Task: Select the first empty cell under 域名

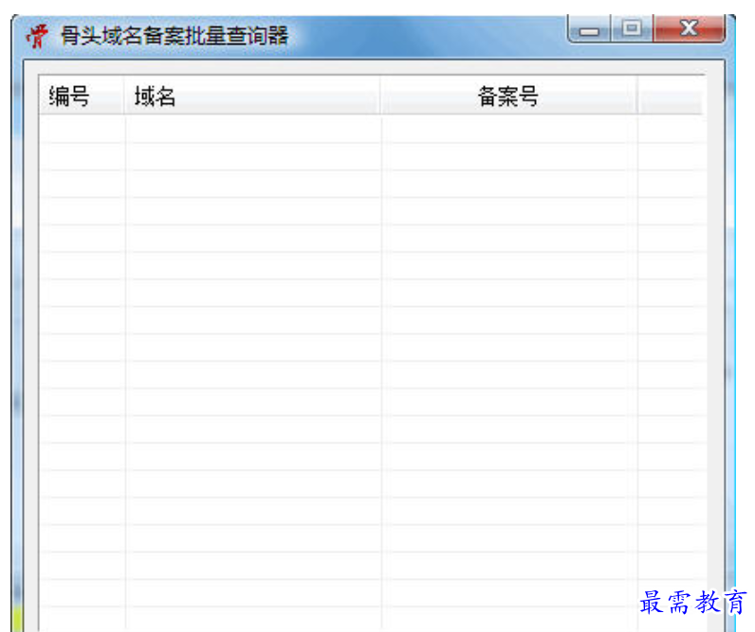Action: tap(254, 129)
